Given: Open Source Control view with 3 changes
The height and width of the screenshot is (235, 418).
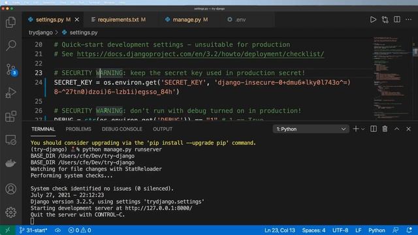Looking at the screenshot, I should (x=11, y=70).
